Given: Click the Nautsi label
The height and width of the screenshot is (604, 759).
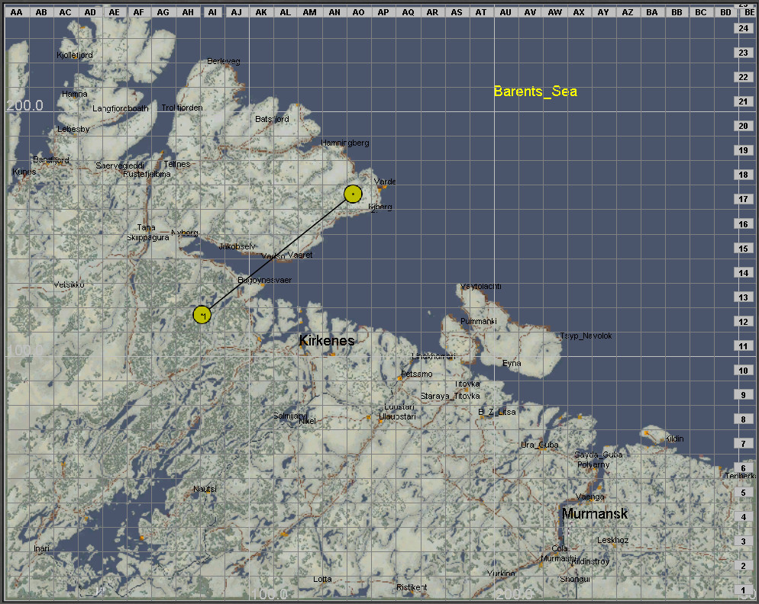Looking at the screenshot, I should pos(205,489).
